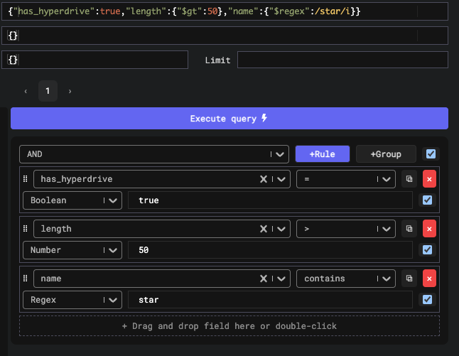Click the second empty {} editor field
459x356 pixels.
click(x=225, y=36)
